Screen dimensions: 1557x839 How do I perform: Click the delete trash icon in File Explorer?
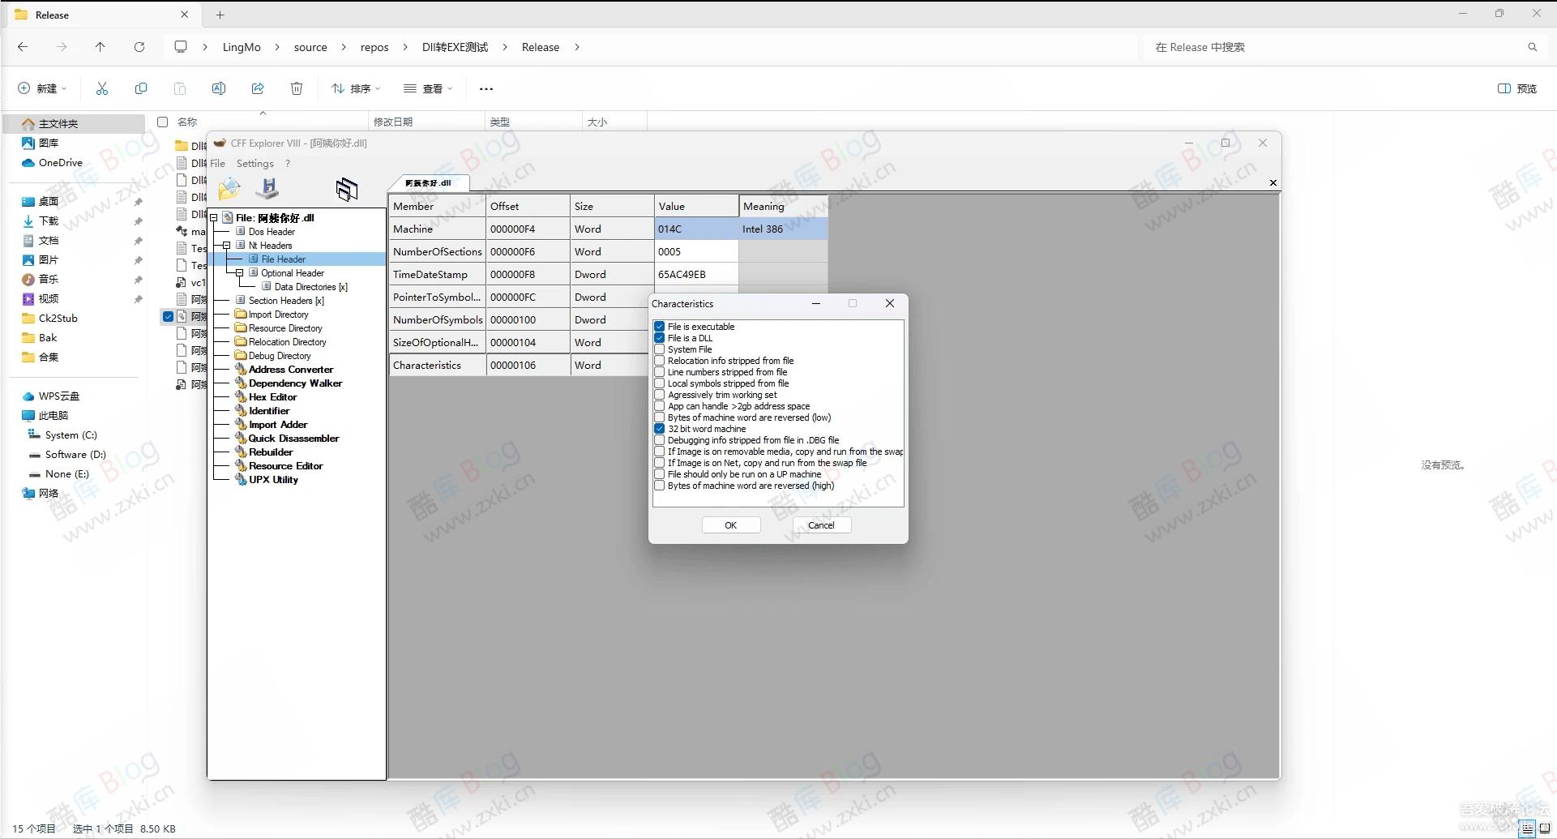pos(297,88)
